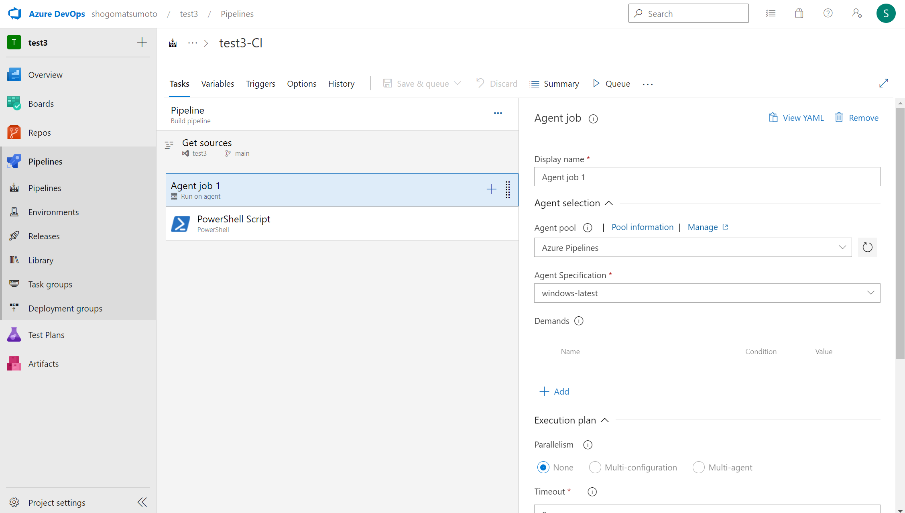The image size is (905, 513).
Task: Open the help question mark icon
Action: point(828,14)
